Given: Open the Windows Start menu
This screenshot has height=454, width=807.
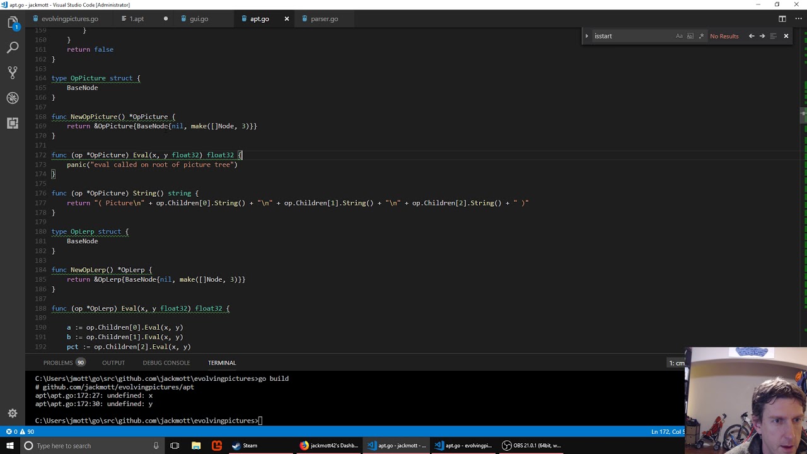Looking at the screenshot, I should (10, 446).
